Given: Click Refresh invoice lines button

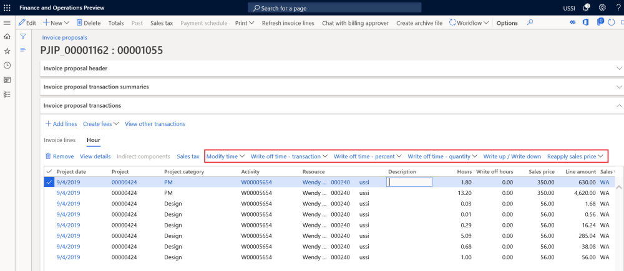Looking at the screenshot, I should tap(288, 23).
